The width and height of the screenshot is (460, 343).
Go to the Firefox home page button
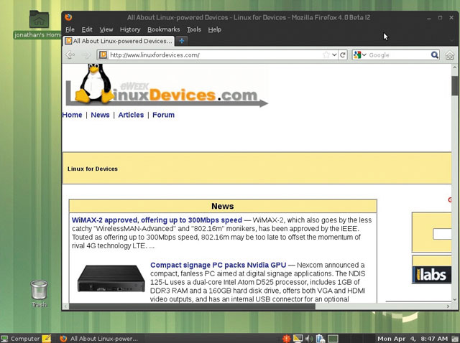(x=449, y=55)
